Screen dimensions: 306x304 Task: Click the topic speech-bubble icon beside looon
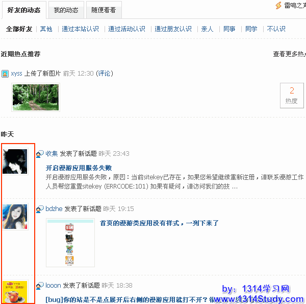click(x=40, y=286)
